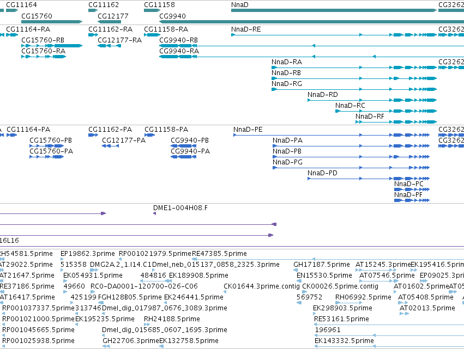
Task: Select transcript NnaD-RC
Action: click(350, 106)
